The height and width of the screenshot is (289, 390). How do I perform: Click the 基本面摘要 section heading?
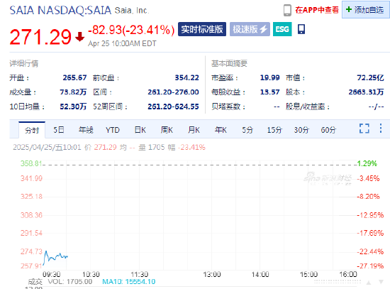tap(229, 63)
